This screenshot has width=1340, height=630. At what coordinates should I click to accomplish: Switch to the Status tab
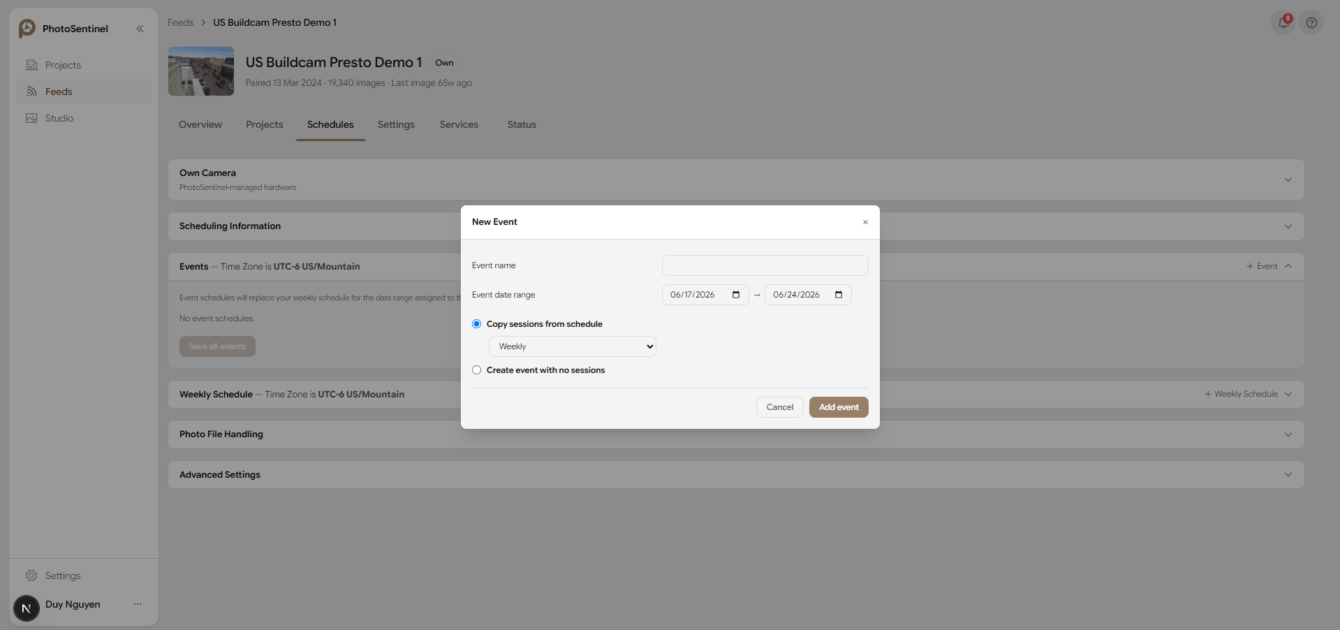tap(522, 124)
